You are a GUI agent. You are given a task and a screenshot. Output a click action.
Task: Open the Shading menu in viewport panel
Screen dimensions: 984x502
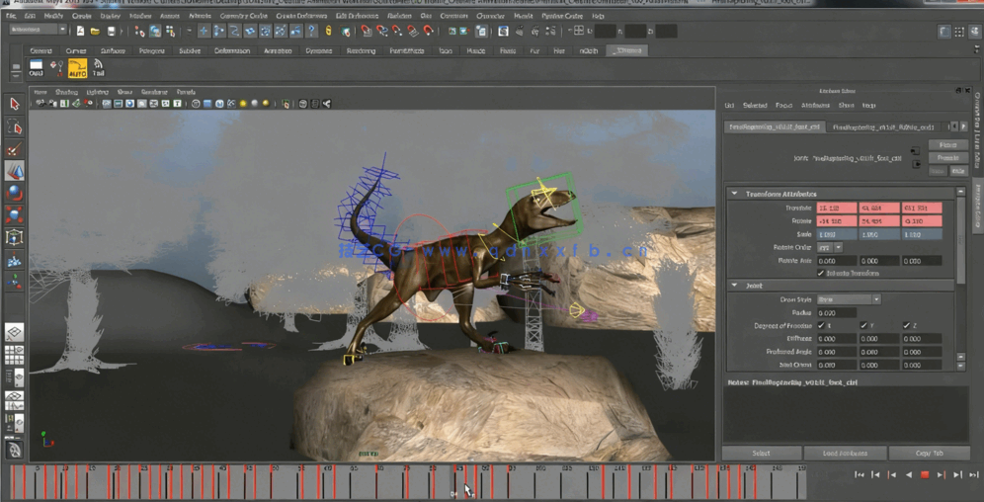click(66, 92)
